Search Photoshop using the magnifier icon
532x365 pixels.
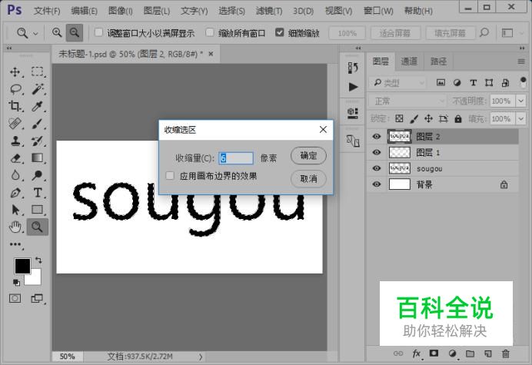coord(484,32)
